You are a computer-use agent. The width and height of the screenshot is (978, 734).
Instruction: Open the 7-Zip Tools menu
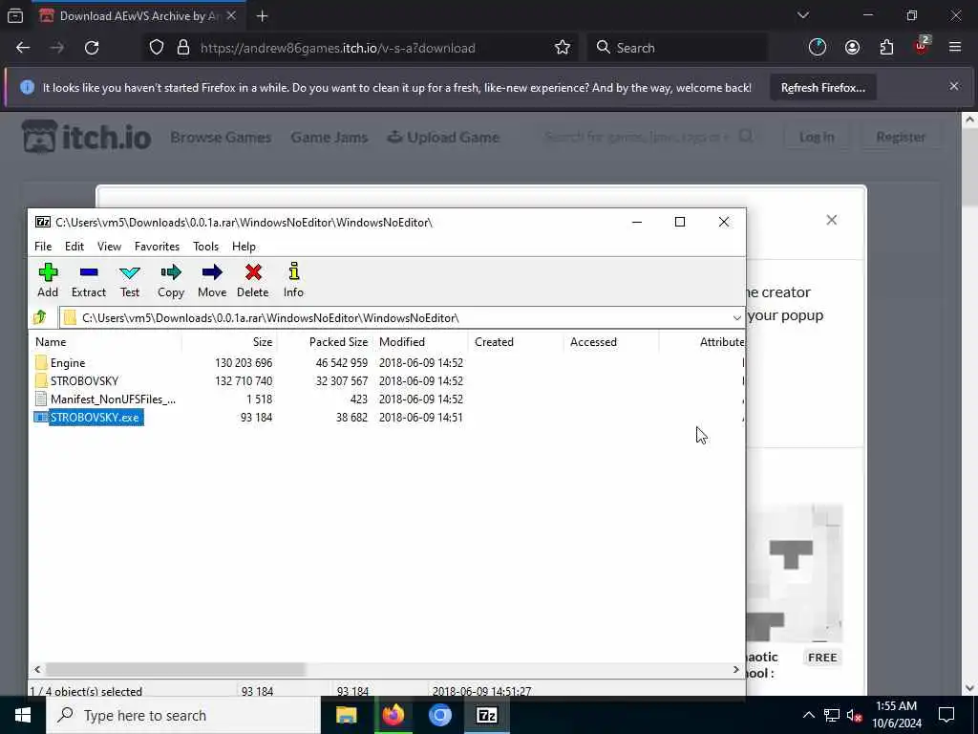coord(206,247)
